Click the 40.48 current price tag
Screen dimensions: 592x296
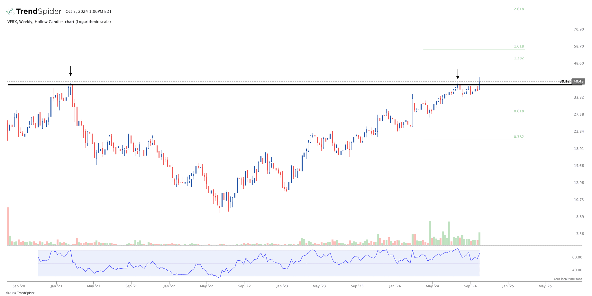point(578,82)
